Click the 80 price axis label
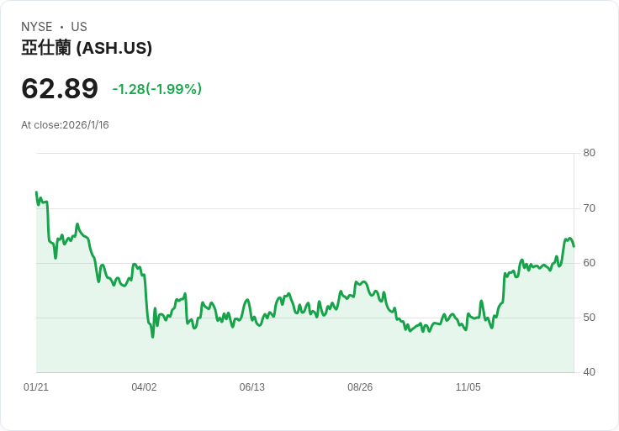 [x=589, y=153]
